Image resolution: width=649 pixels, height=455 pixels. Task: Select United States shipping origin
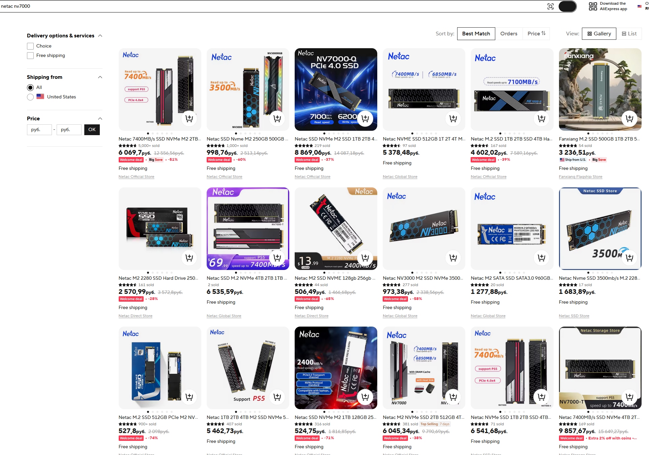click(x=30, y=97)
